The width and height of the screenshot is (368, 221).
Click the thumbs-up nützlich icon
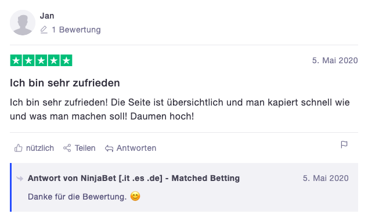click(x=19, y=148)
